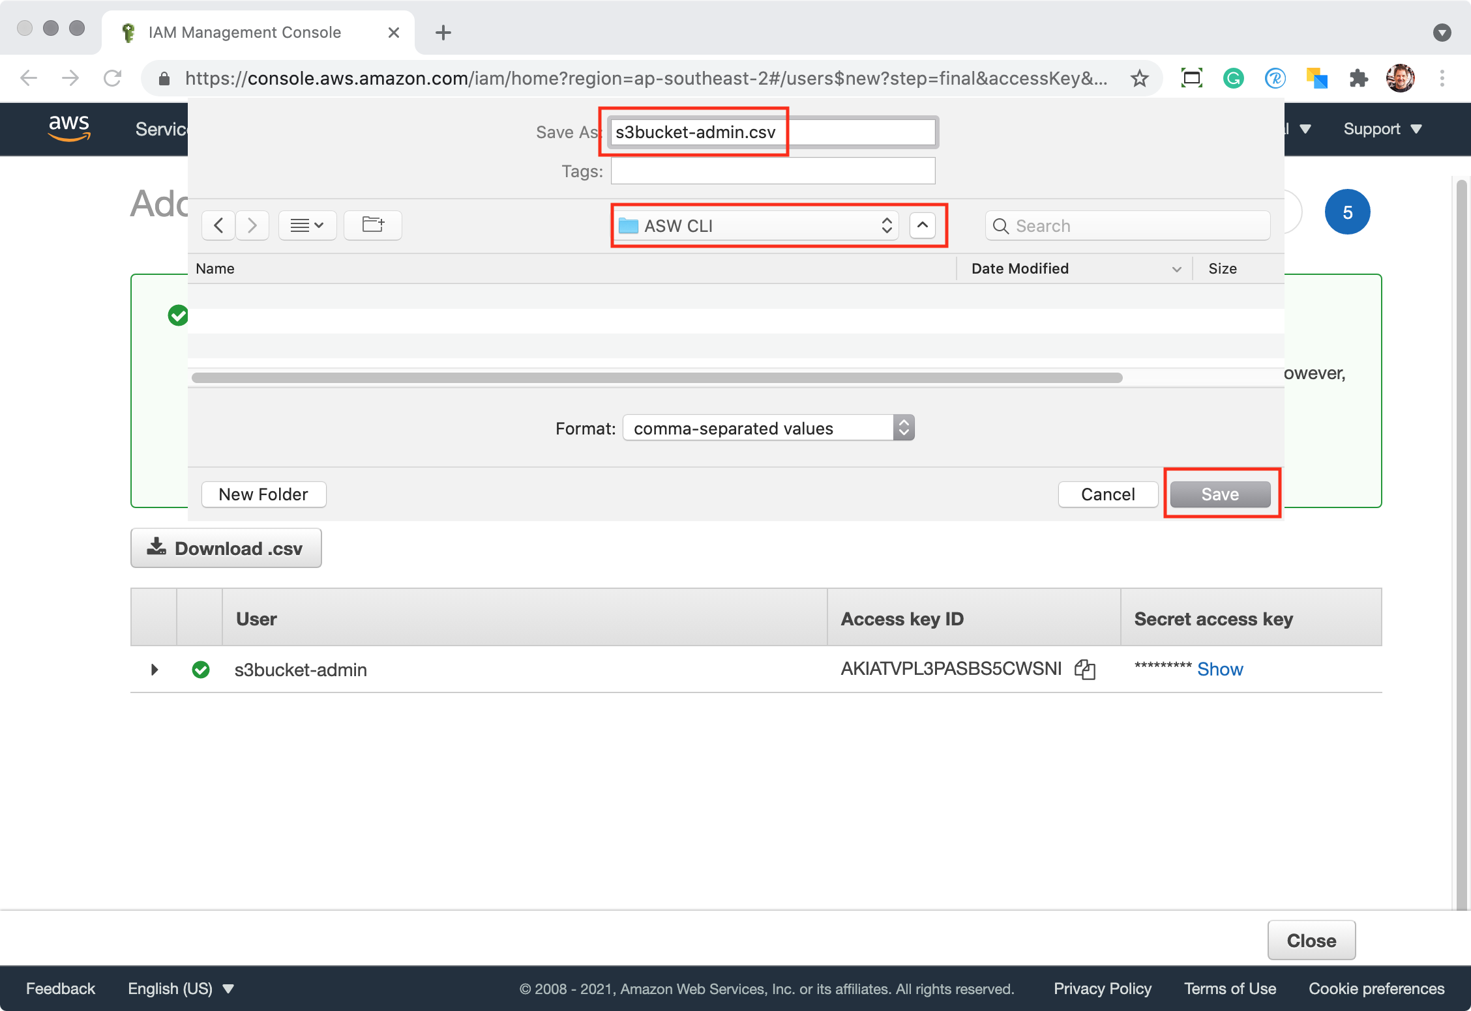Image resolution: width=1471 pixels, height=1011 pixels.
Task: Open the Chrome extensions puzzle icon
Action: (x=1358, y=79)
